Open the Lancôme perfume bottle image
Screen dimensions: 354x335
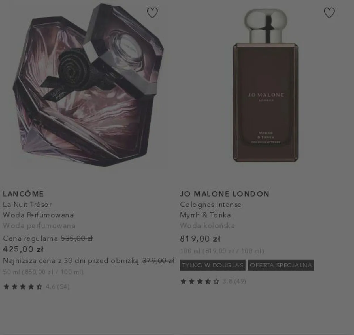tap(88, 85)
